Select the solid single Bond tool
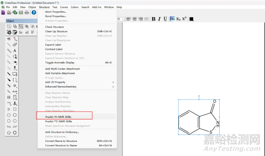This screenshot has height=156, width=265. (9, 45)
